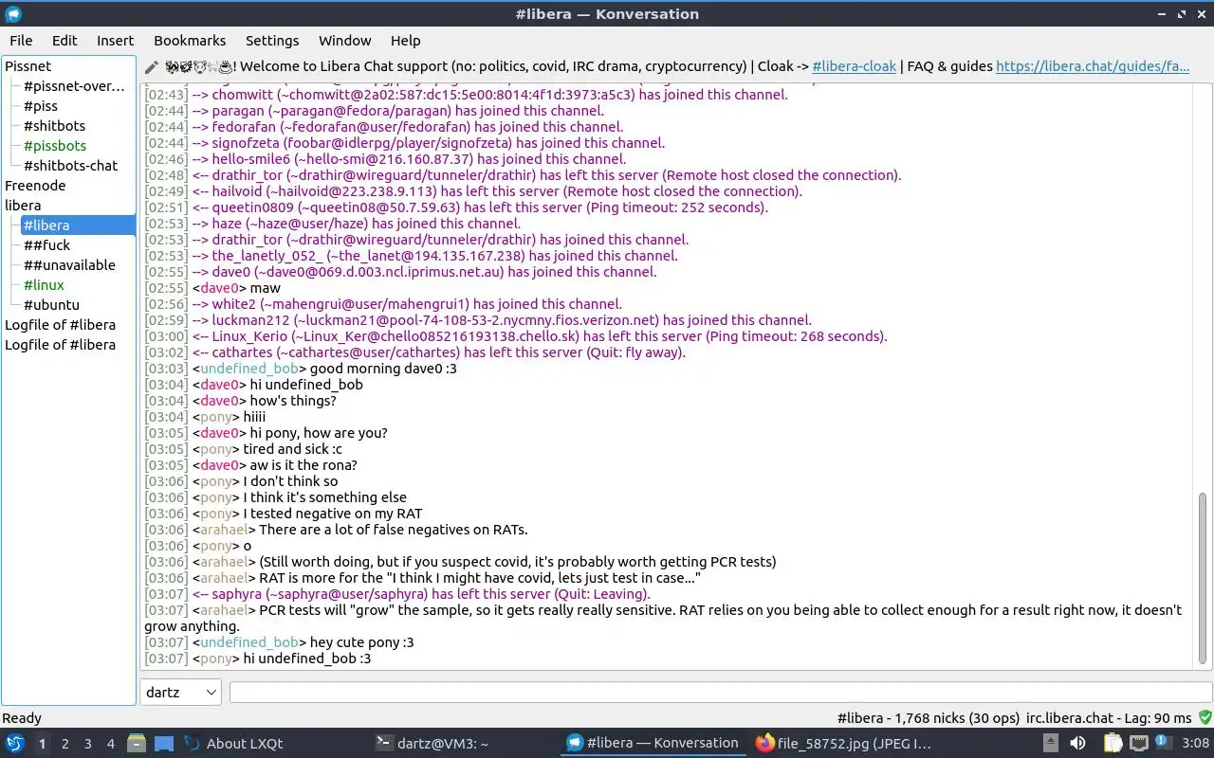Select the #libera channel in sidebar

click(78, 226)
